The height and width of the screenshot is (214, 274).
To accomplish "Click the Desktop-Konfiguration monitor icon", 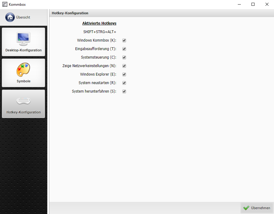I will click(23, 38).
